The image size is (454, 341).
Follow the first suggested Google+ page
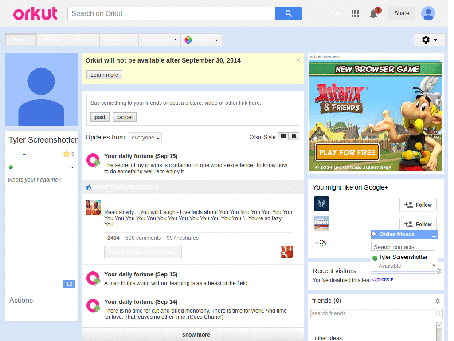point(418,205)
